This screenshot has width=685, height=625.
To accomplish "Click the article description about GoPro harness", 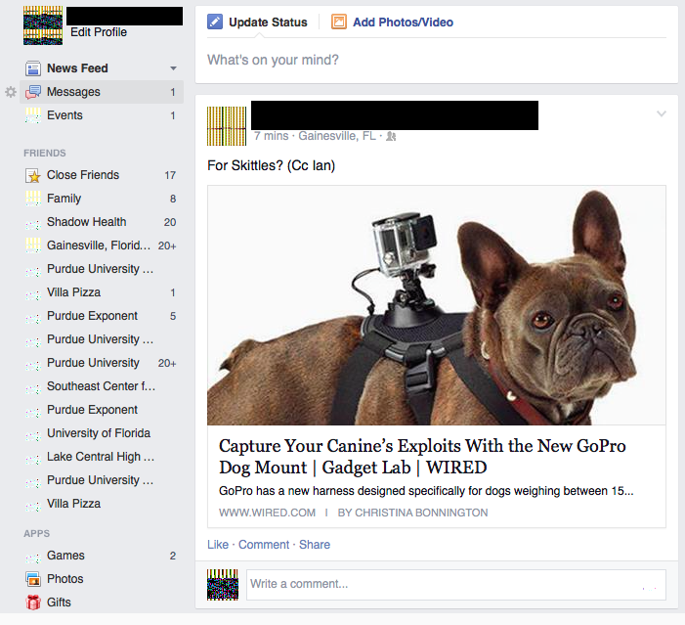I will coord(426,491).
